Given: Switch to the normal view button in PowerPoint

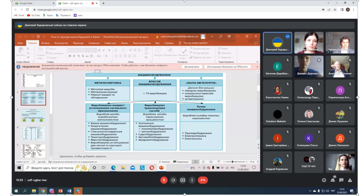Looking at the screenshot, I should pyautogui.click(x=195, y=162).
